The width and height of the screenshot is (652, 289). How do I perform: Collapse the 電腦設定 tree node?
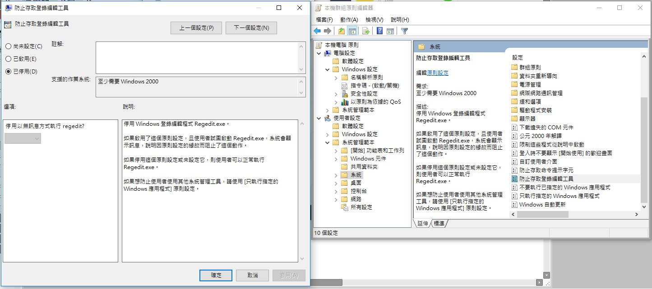pos(319,53)
